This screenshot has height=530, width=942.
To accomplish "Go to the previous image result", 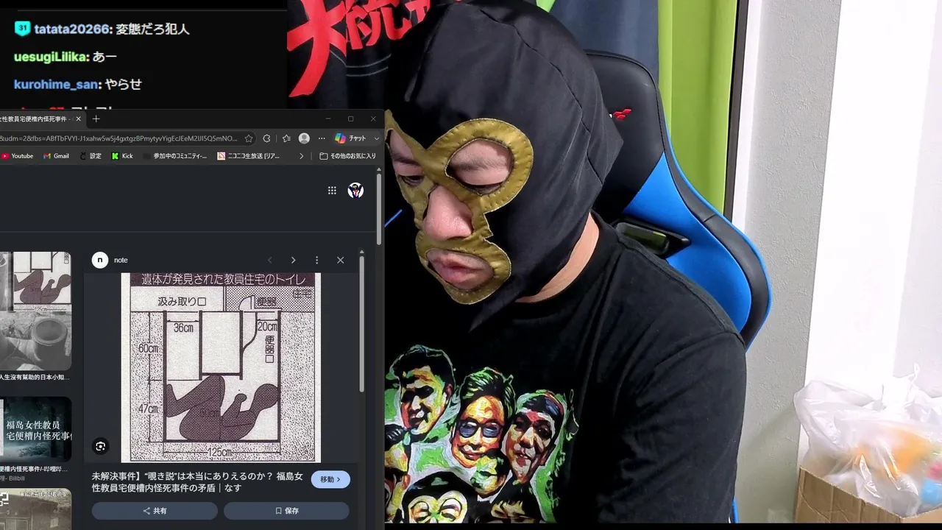I will pos(270,260).
